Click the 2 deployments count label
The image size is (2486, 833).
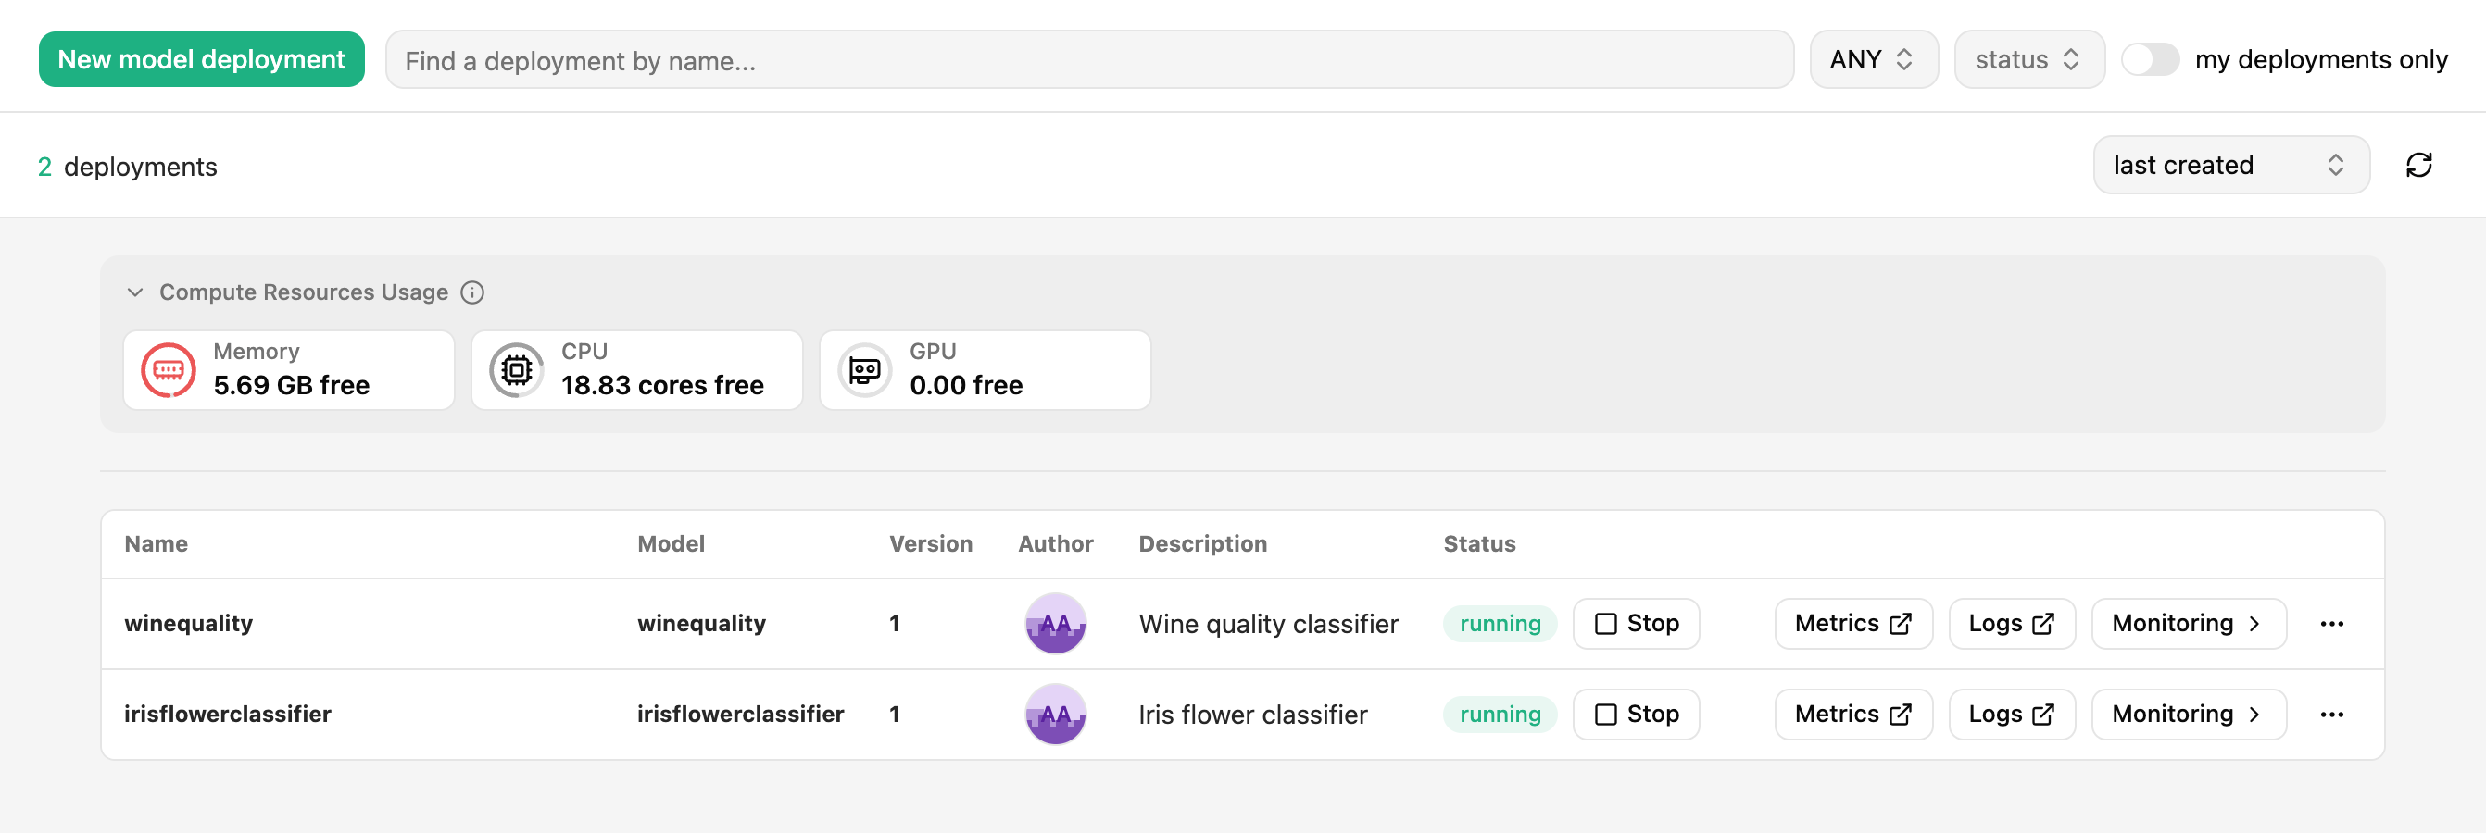click(128, 167)
